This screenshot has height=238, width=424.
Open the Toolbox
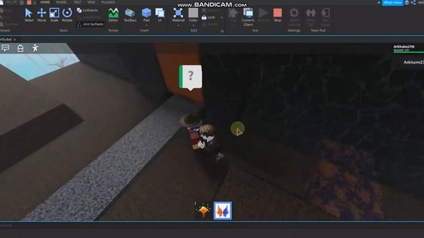pos(130,15)
